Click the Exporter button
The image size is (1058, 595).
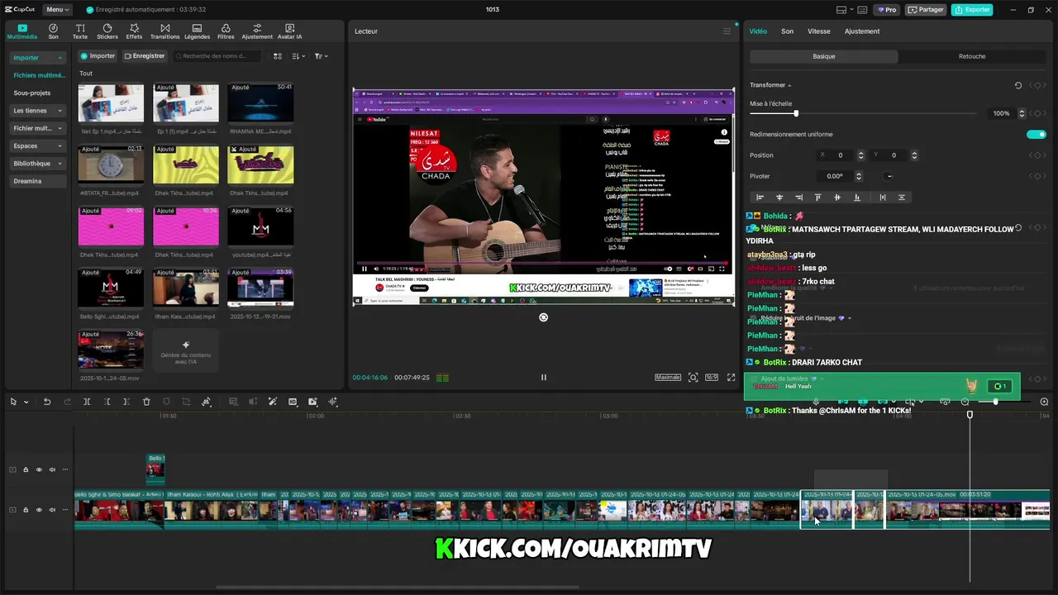pos(972,10)
